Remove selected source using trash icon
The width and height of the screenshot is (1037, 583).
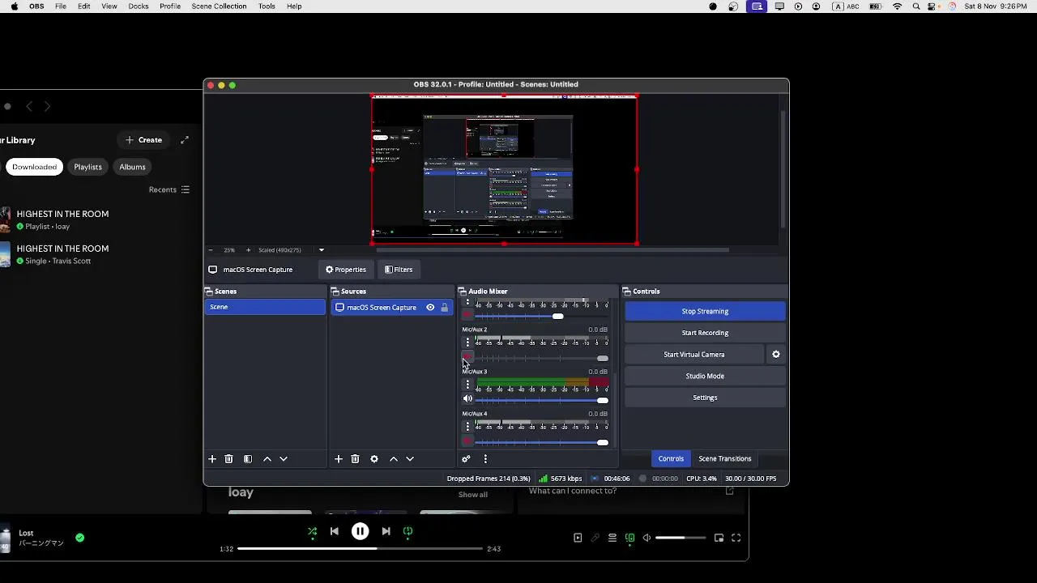(x=355, y=459)
